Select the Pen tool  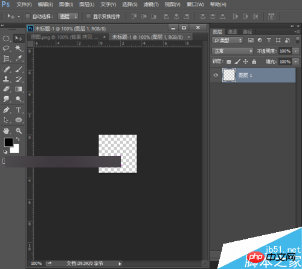[6, 110]
